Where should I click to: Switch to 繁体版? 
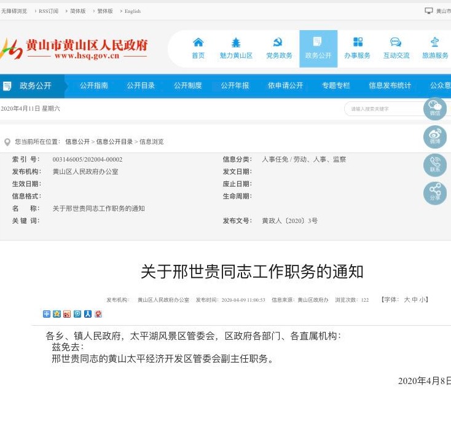point(105,11)
